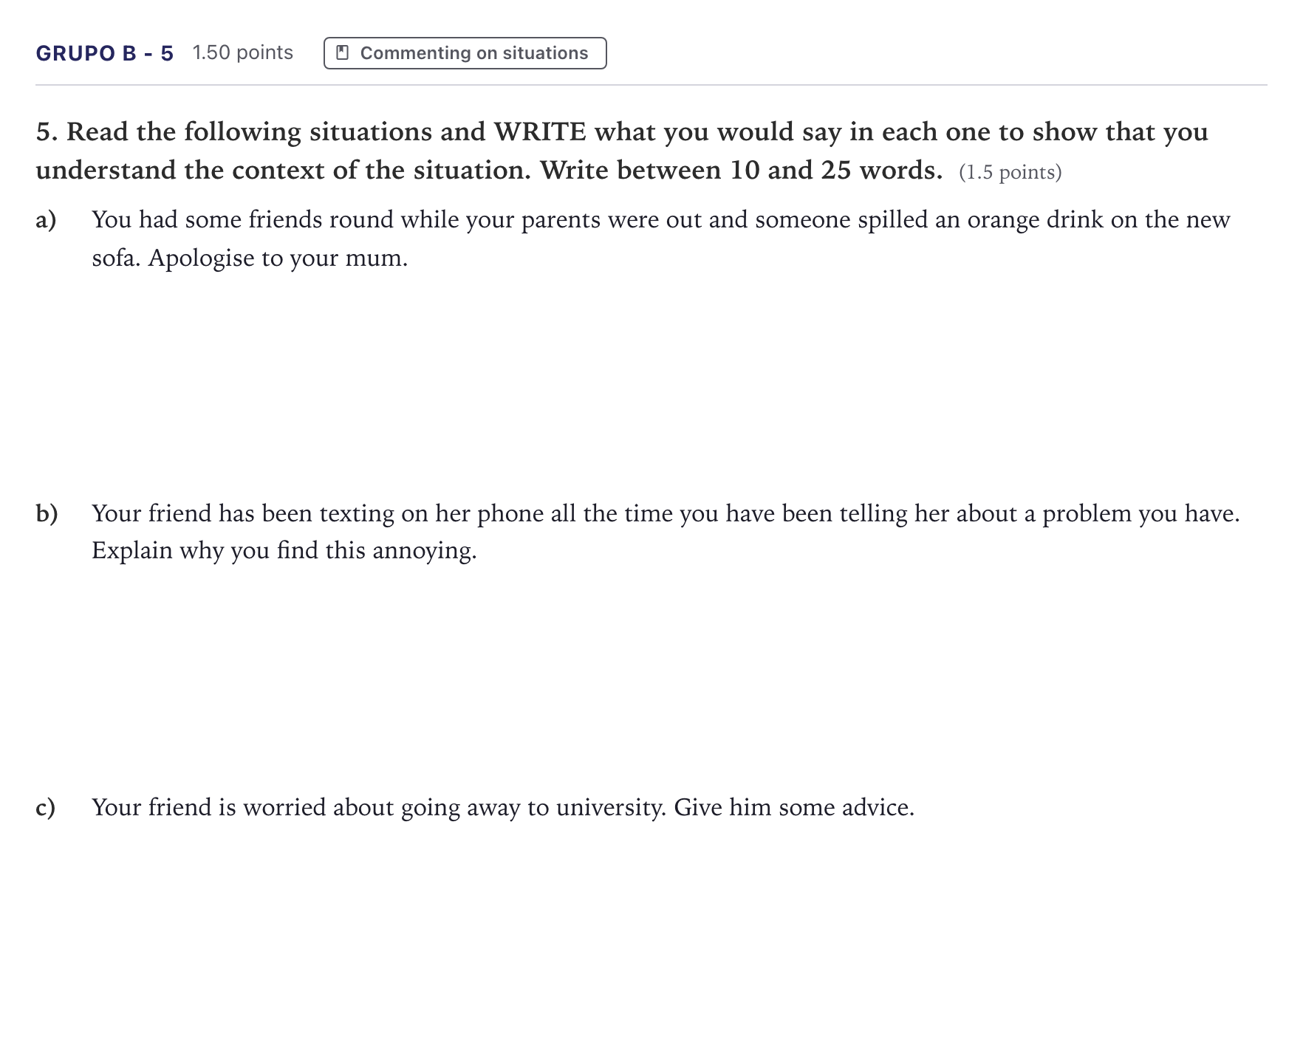Image resolution: width=1303 pixels, height=1059 pixels.
Task: Select the c) item marker
Action: tap(45, 807)
